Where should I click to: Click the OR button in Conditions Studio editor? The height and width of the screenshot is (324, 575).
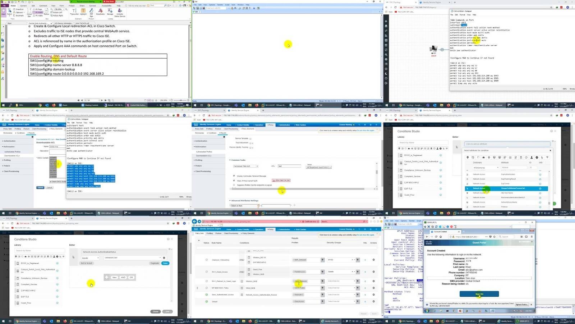coord(131,278)
